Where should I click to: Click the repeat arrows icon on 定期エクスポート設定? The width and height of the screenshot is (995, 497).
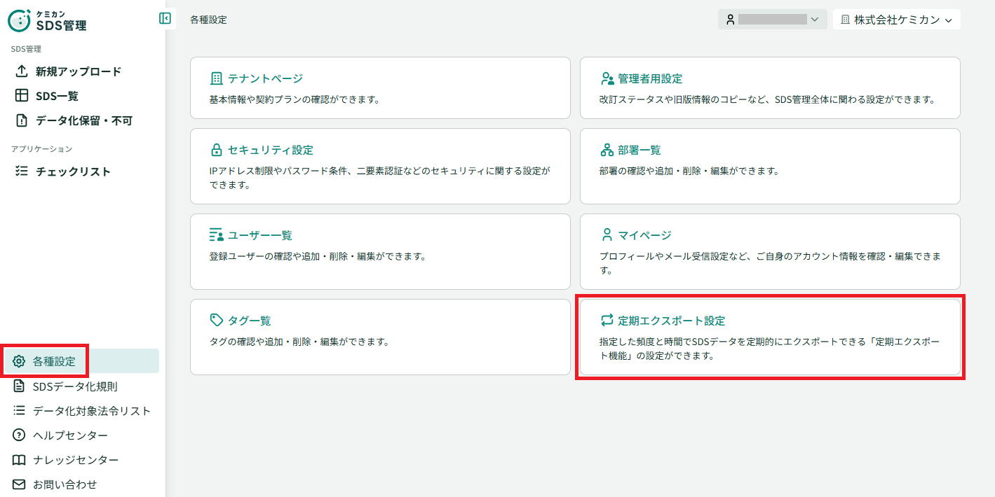pyautogui.click(x=607, y=321)
